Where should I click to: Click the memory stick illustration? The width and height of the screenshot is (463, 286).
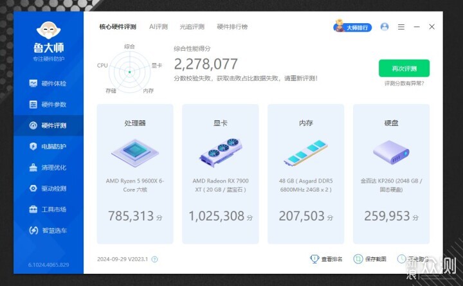pos(306,152)
